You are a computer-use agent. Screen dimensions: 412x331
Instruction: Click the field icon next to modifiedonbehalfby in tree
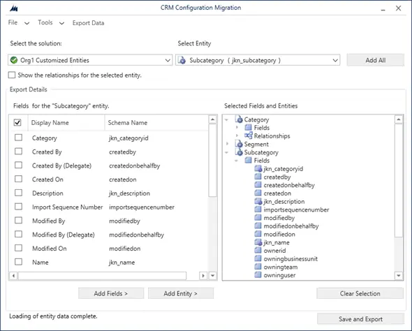coord(258,226)
